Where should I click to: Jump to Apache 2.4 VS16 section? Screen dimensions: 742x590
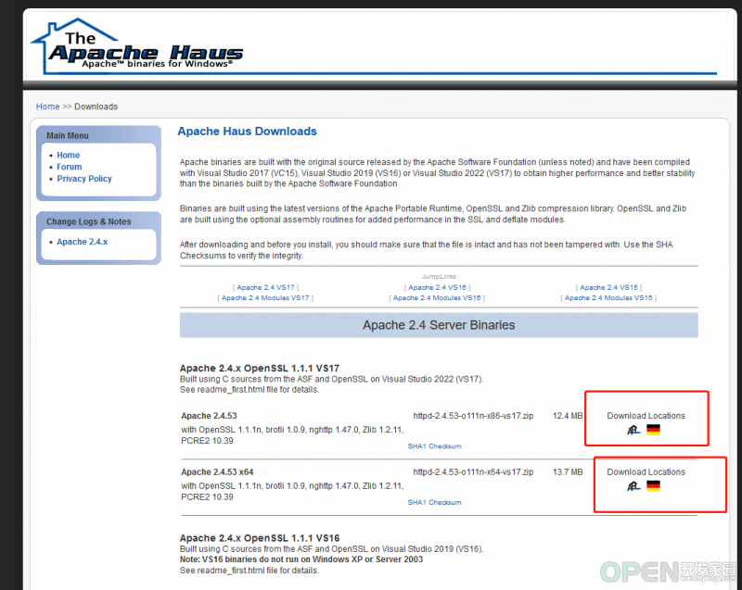437,287
